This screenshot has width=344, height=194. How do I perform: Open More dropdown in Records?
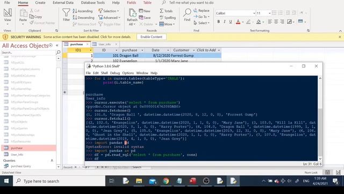point(167,24)
